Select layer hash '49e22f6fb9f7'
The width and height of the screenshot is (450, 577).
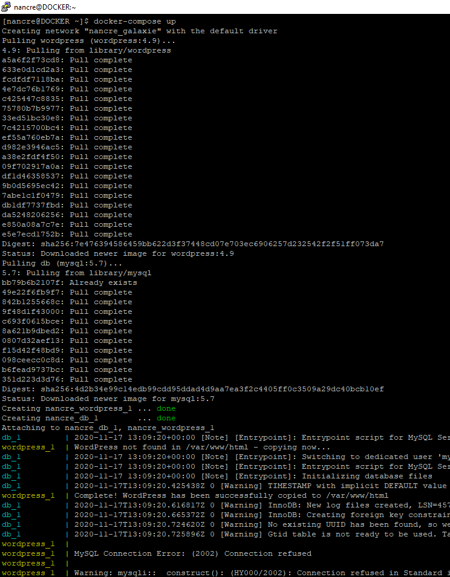click(x=30, y=292)
